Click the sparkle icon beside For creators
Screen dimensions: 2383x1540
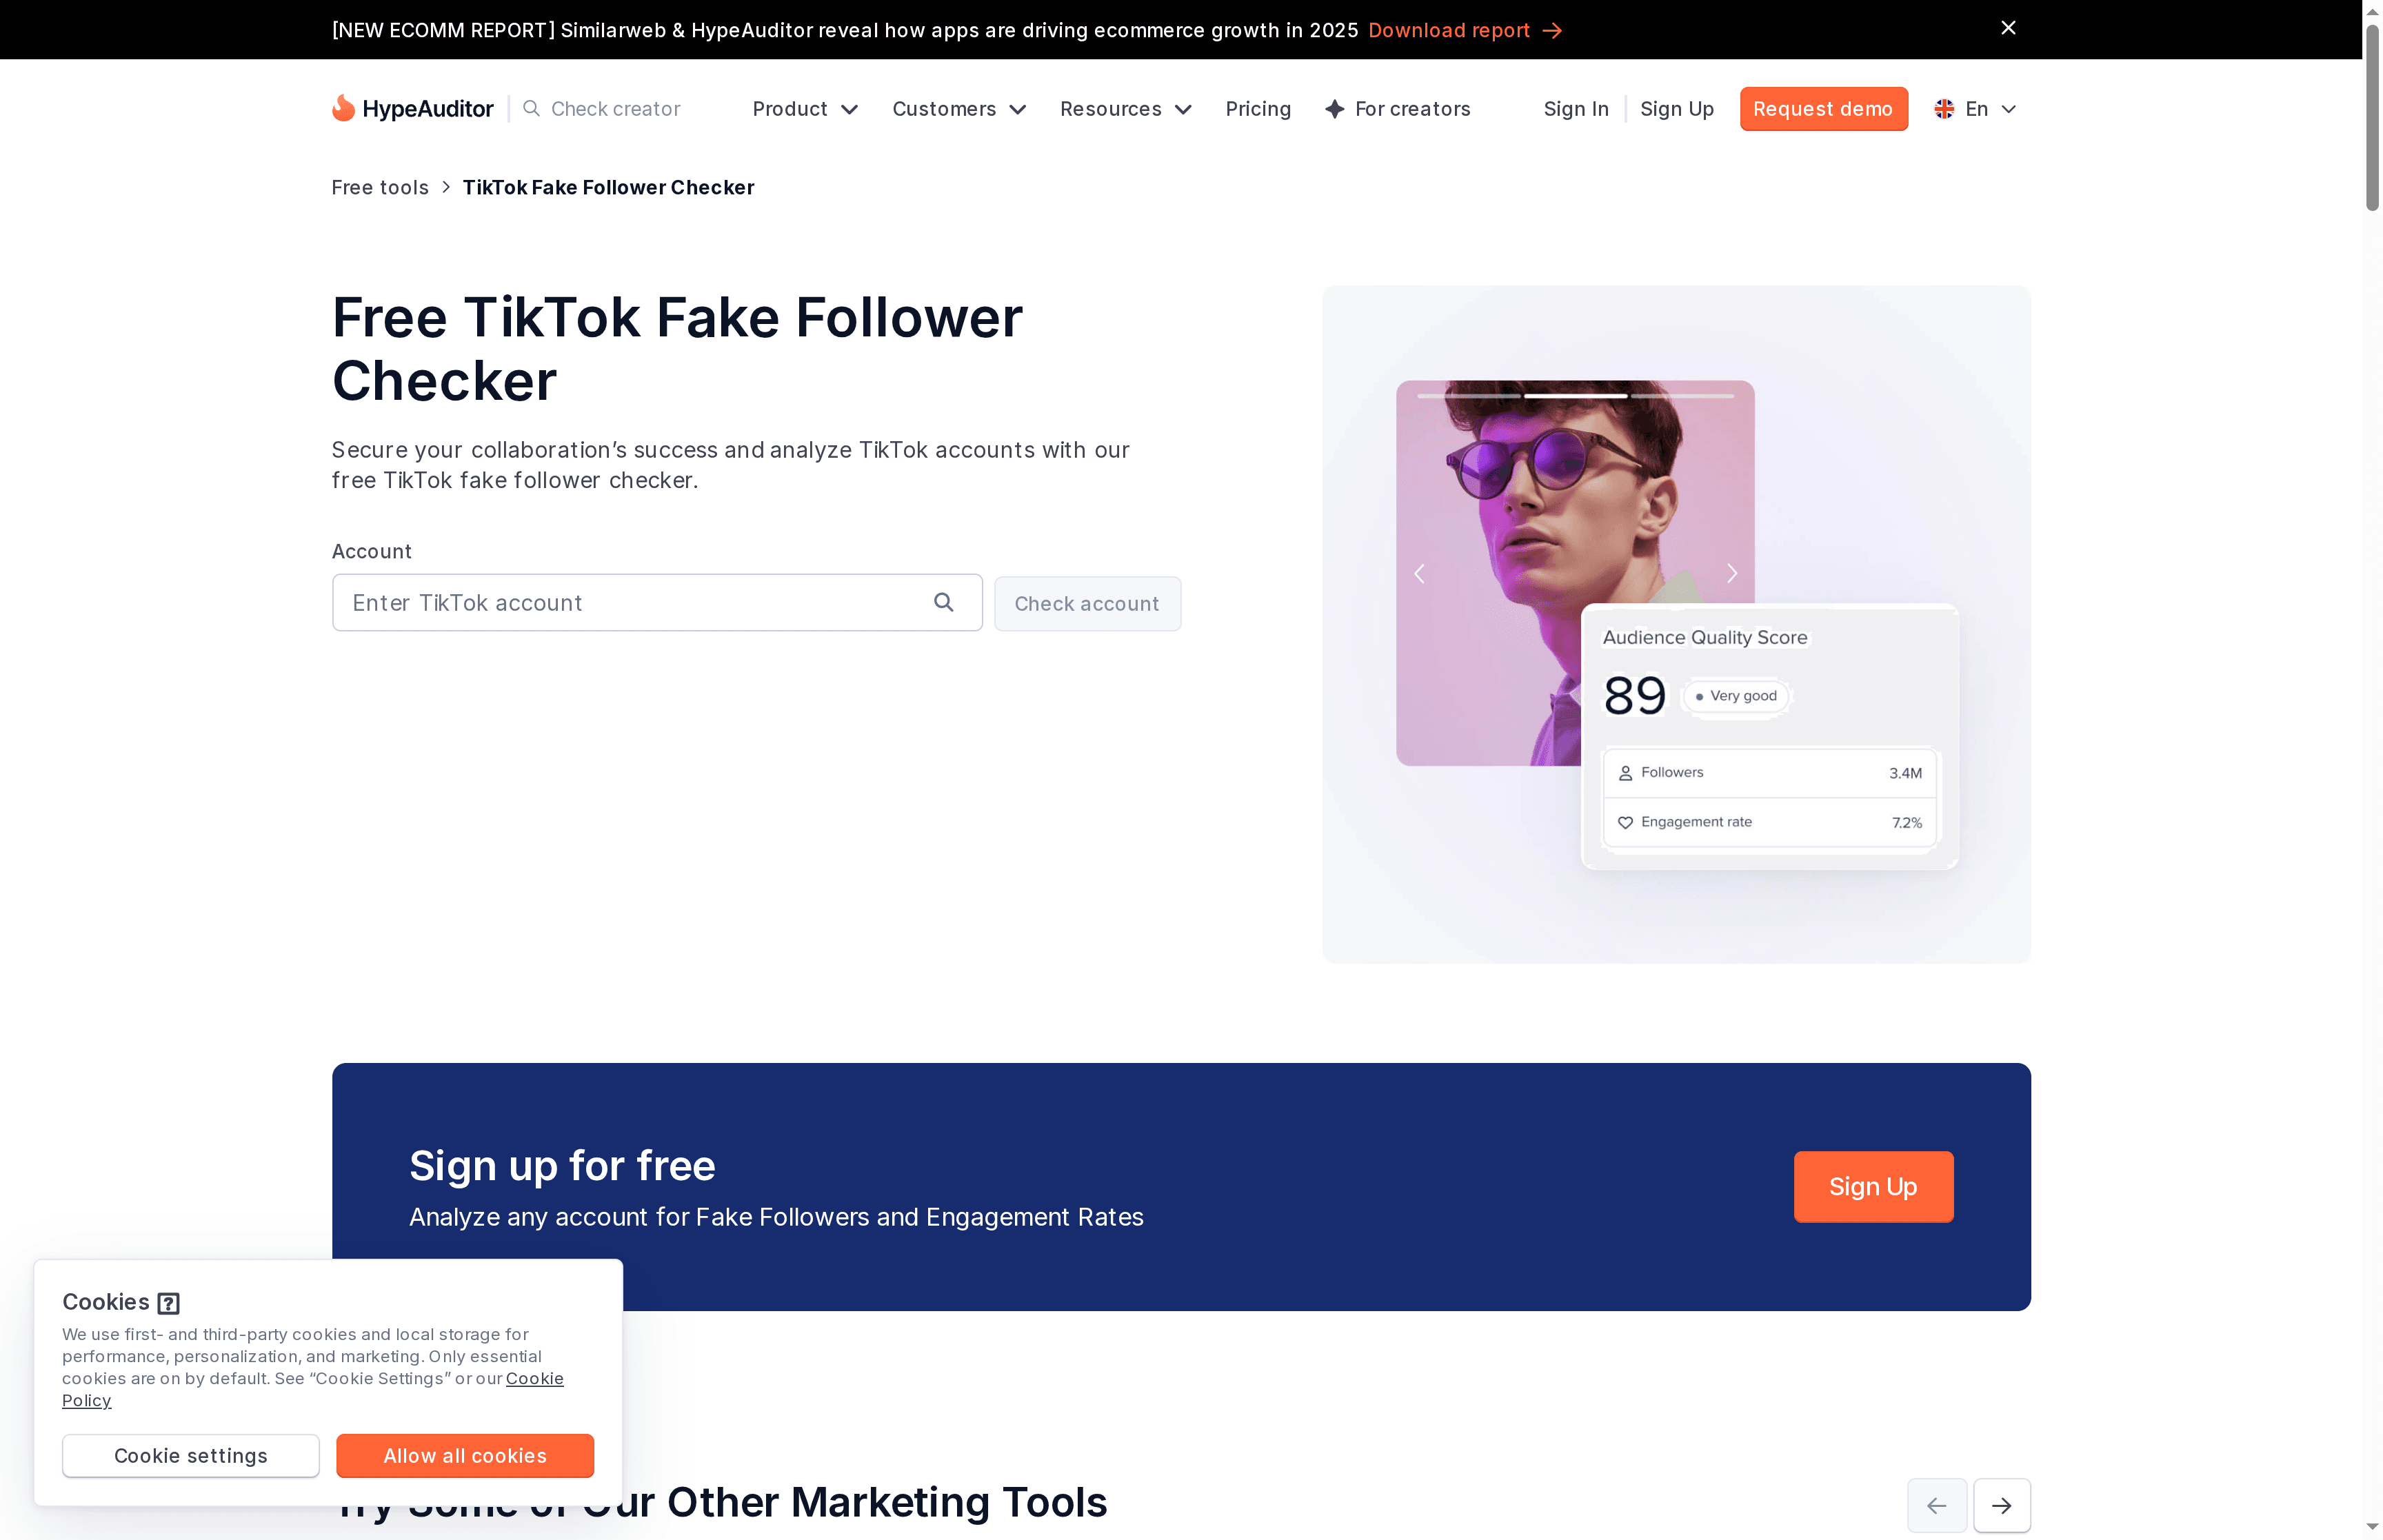click(1335, 109)
